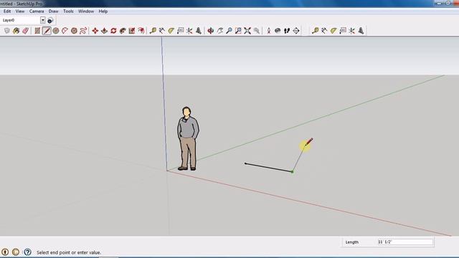Viewport: 459px width, 258px height.
Task: Select the Follow Me tool
Action: click(123, 30)
